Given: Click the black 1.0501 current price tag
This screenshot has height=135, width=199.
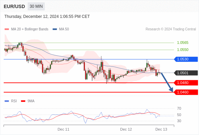Looking at the screenshot, I should pyautogui.click(x=186, y=73).
